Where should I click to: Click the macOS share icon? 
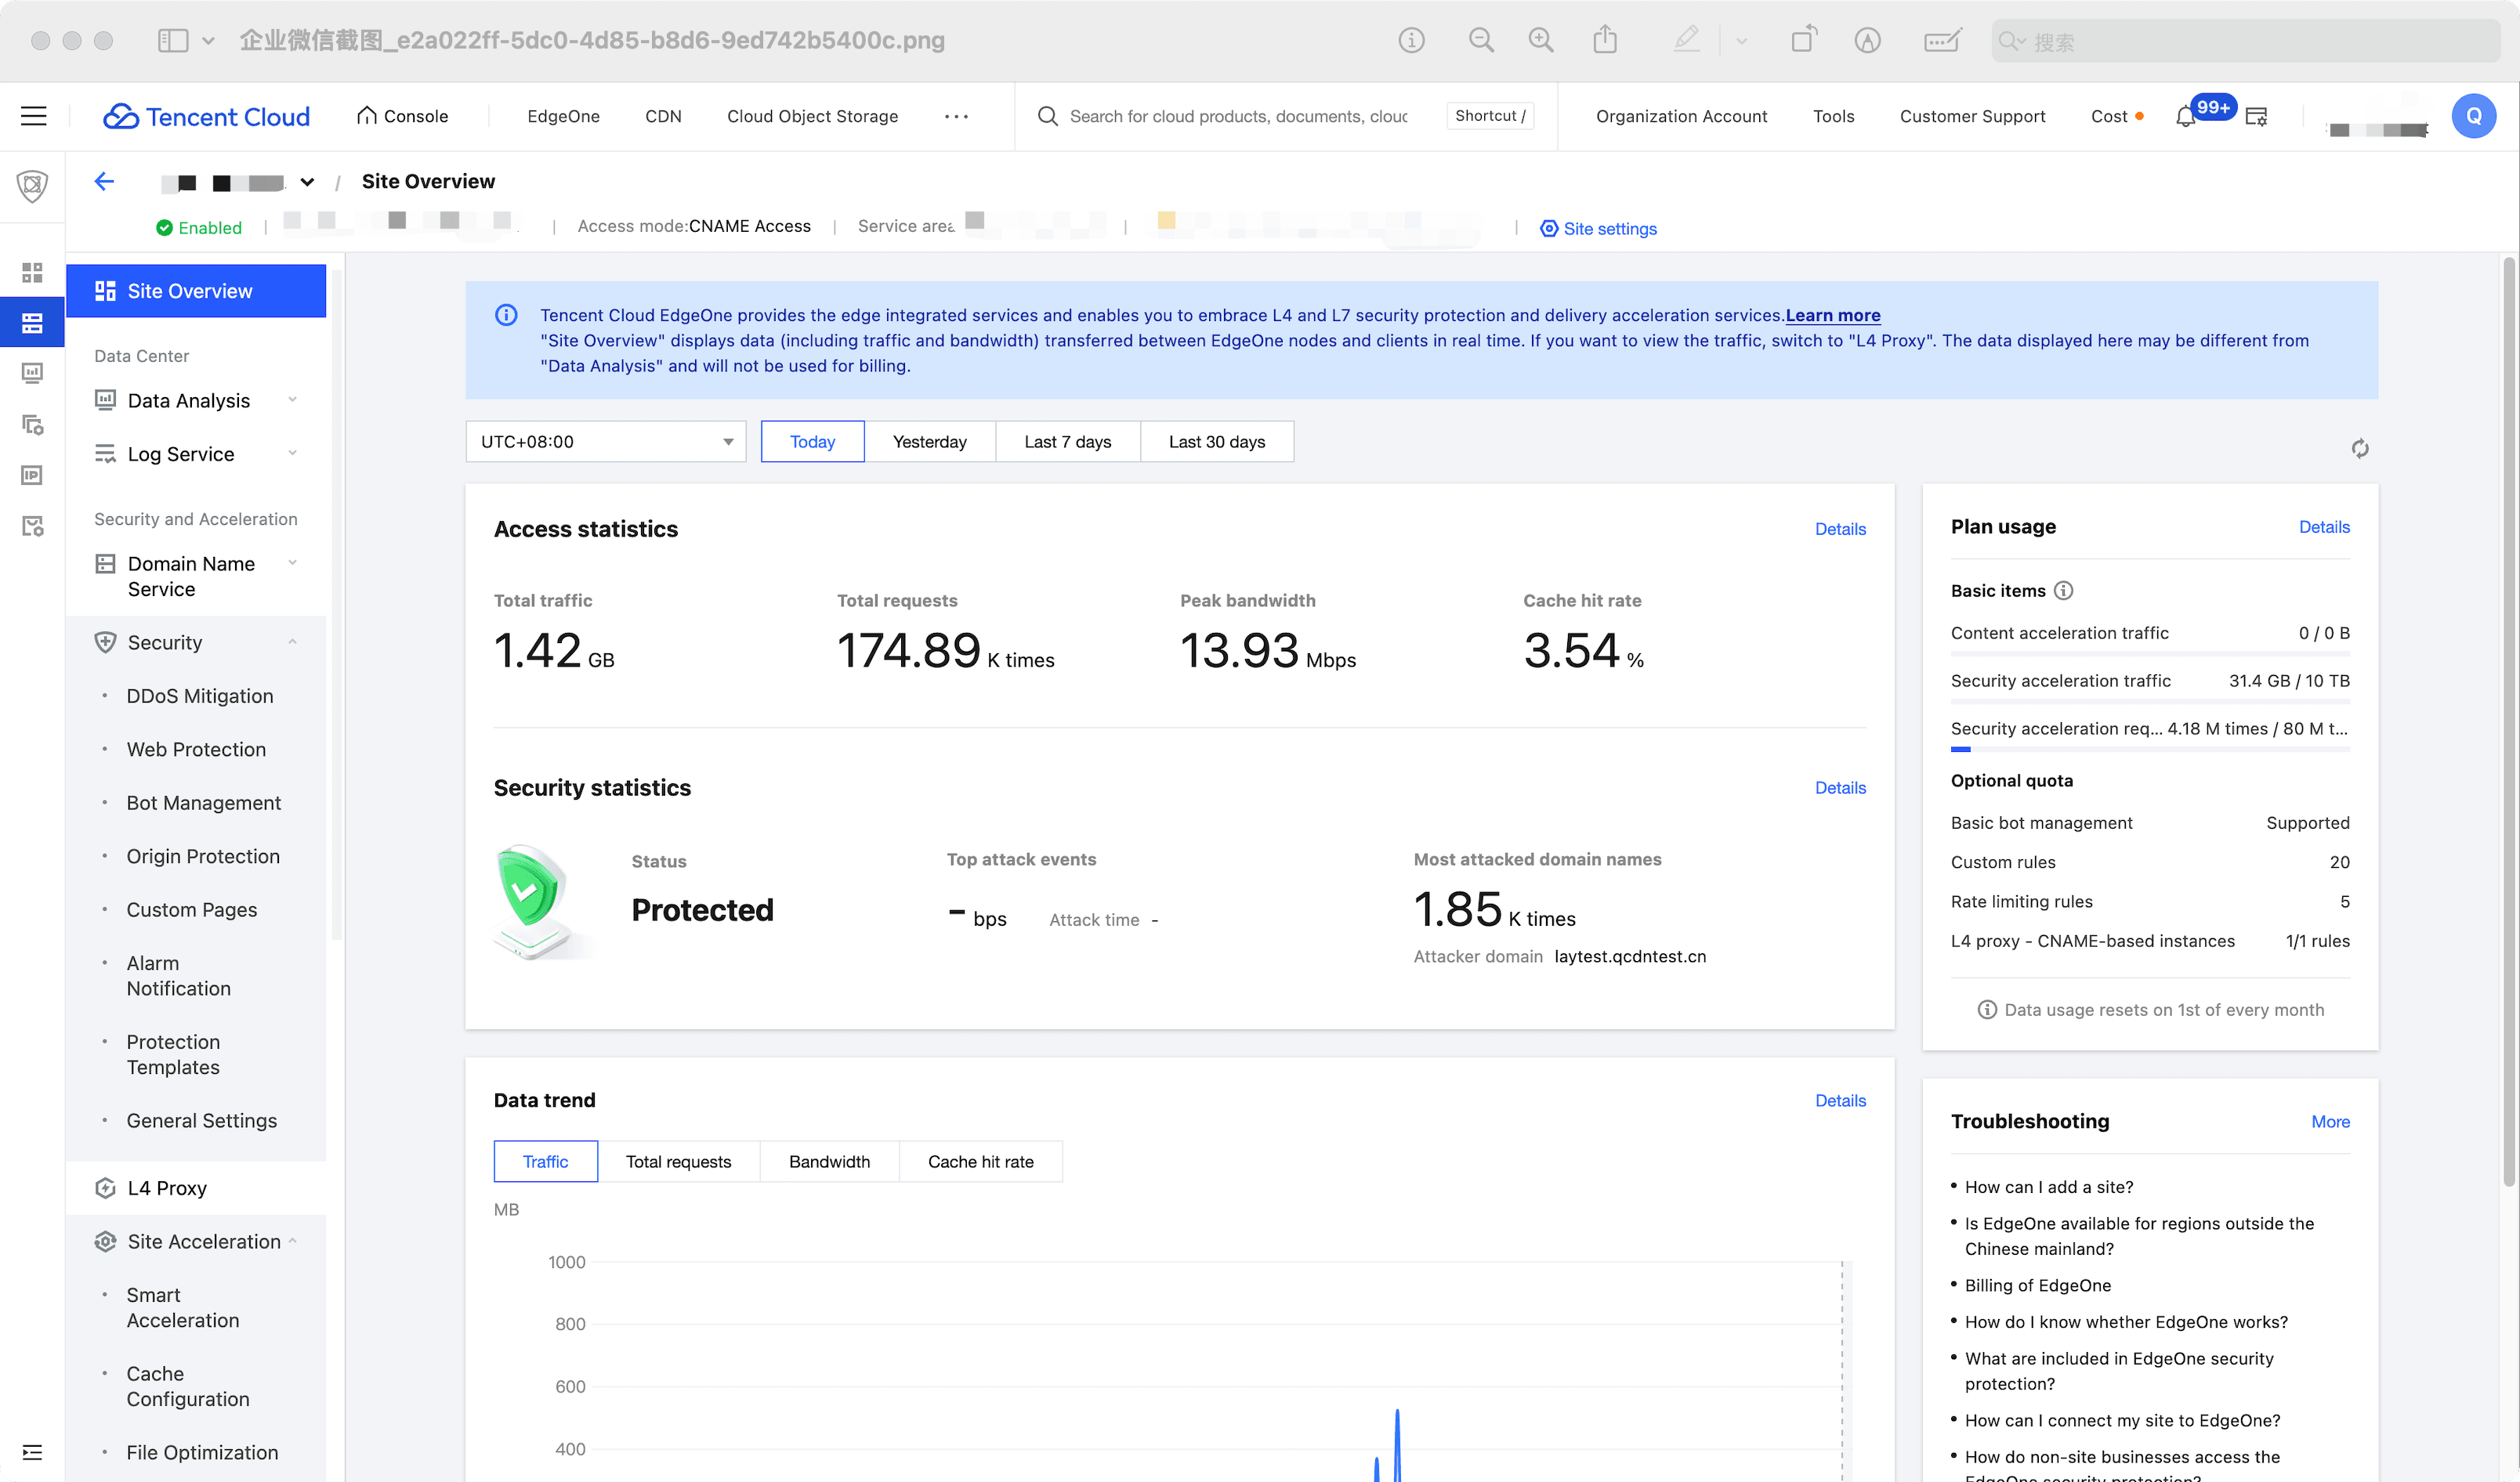(x=1605, y=40)
